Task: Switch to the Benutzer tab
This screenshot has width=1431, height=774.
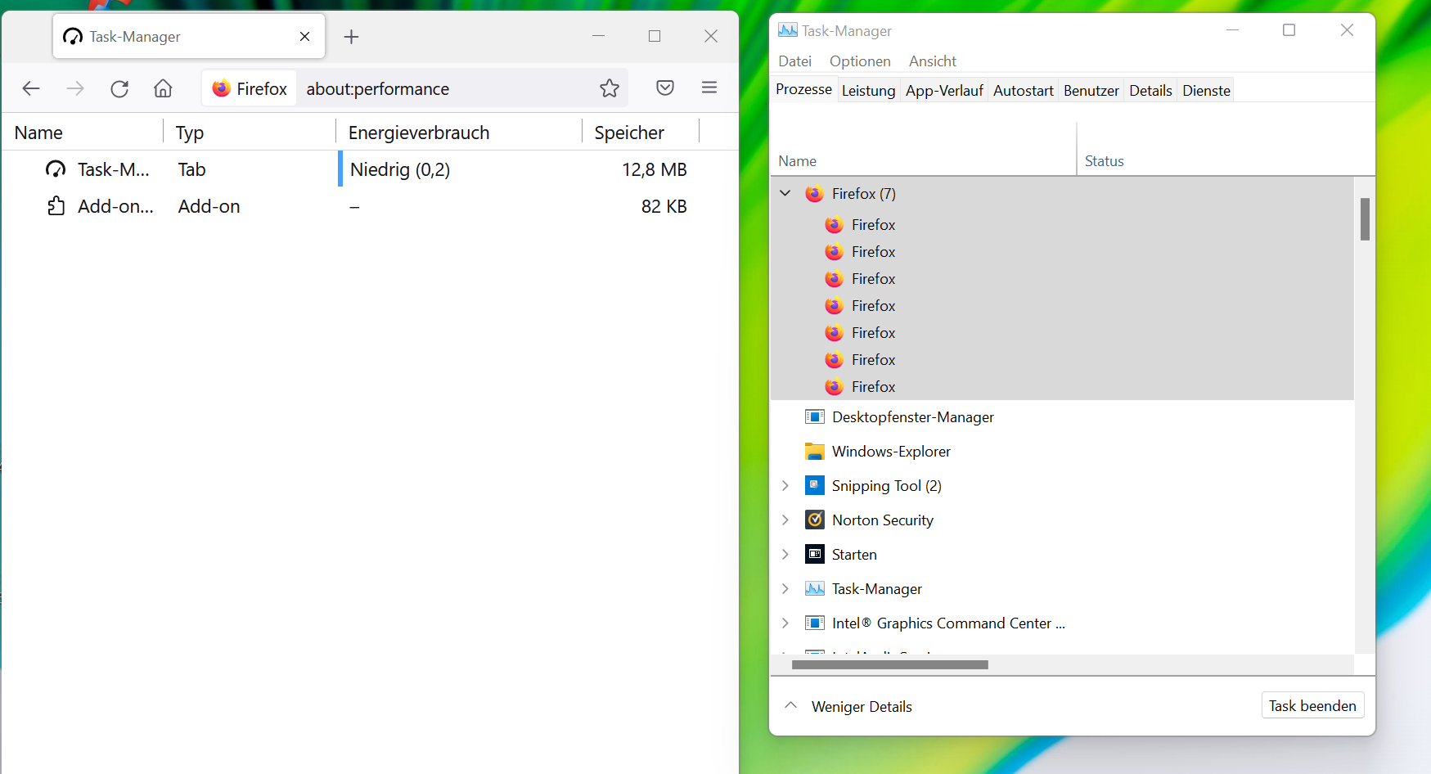Action: (x=1091, y=91)
